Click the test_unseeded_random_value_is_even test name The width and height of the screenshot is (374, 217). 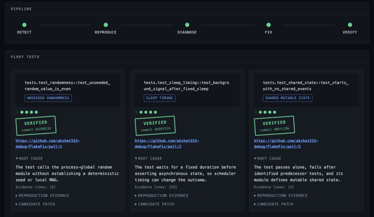click(67, 86)
